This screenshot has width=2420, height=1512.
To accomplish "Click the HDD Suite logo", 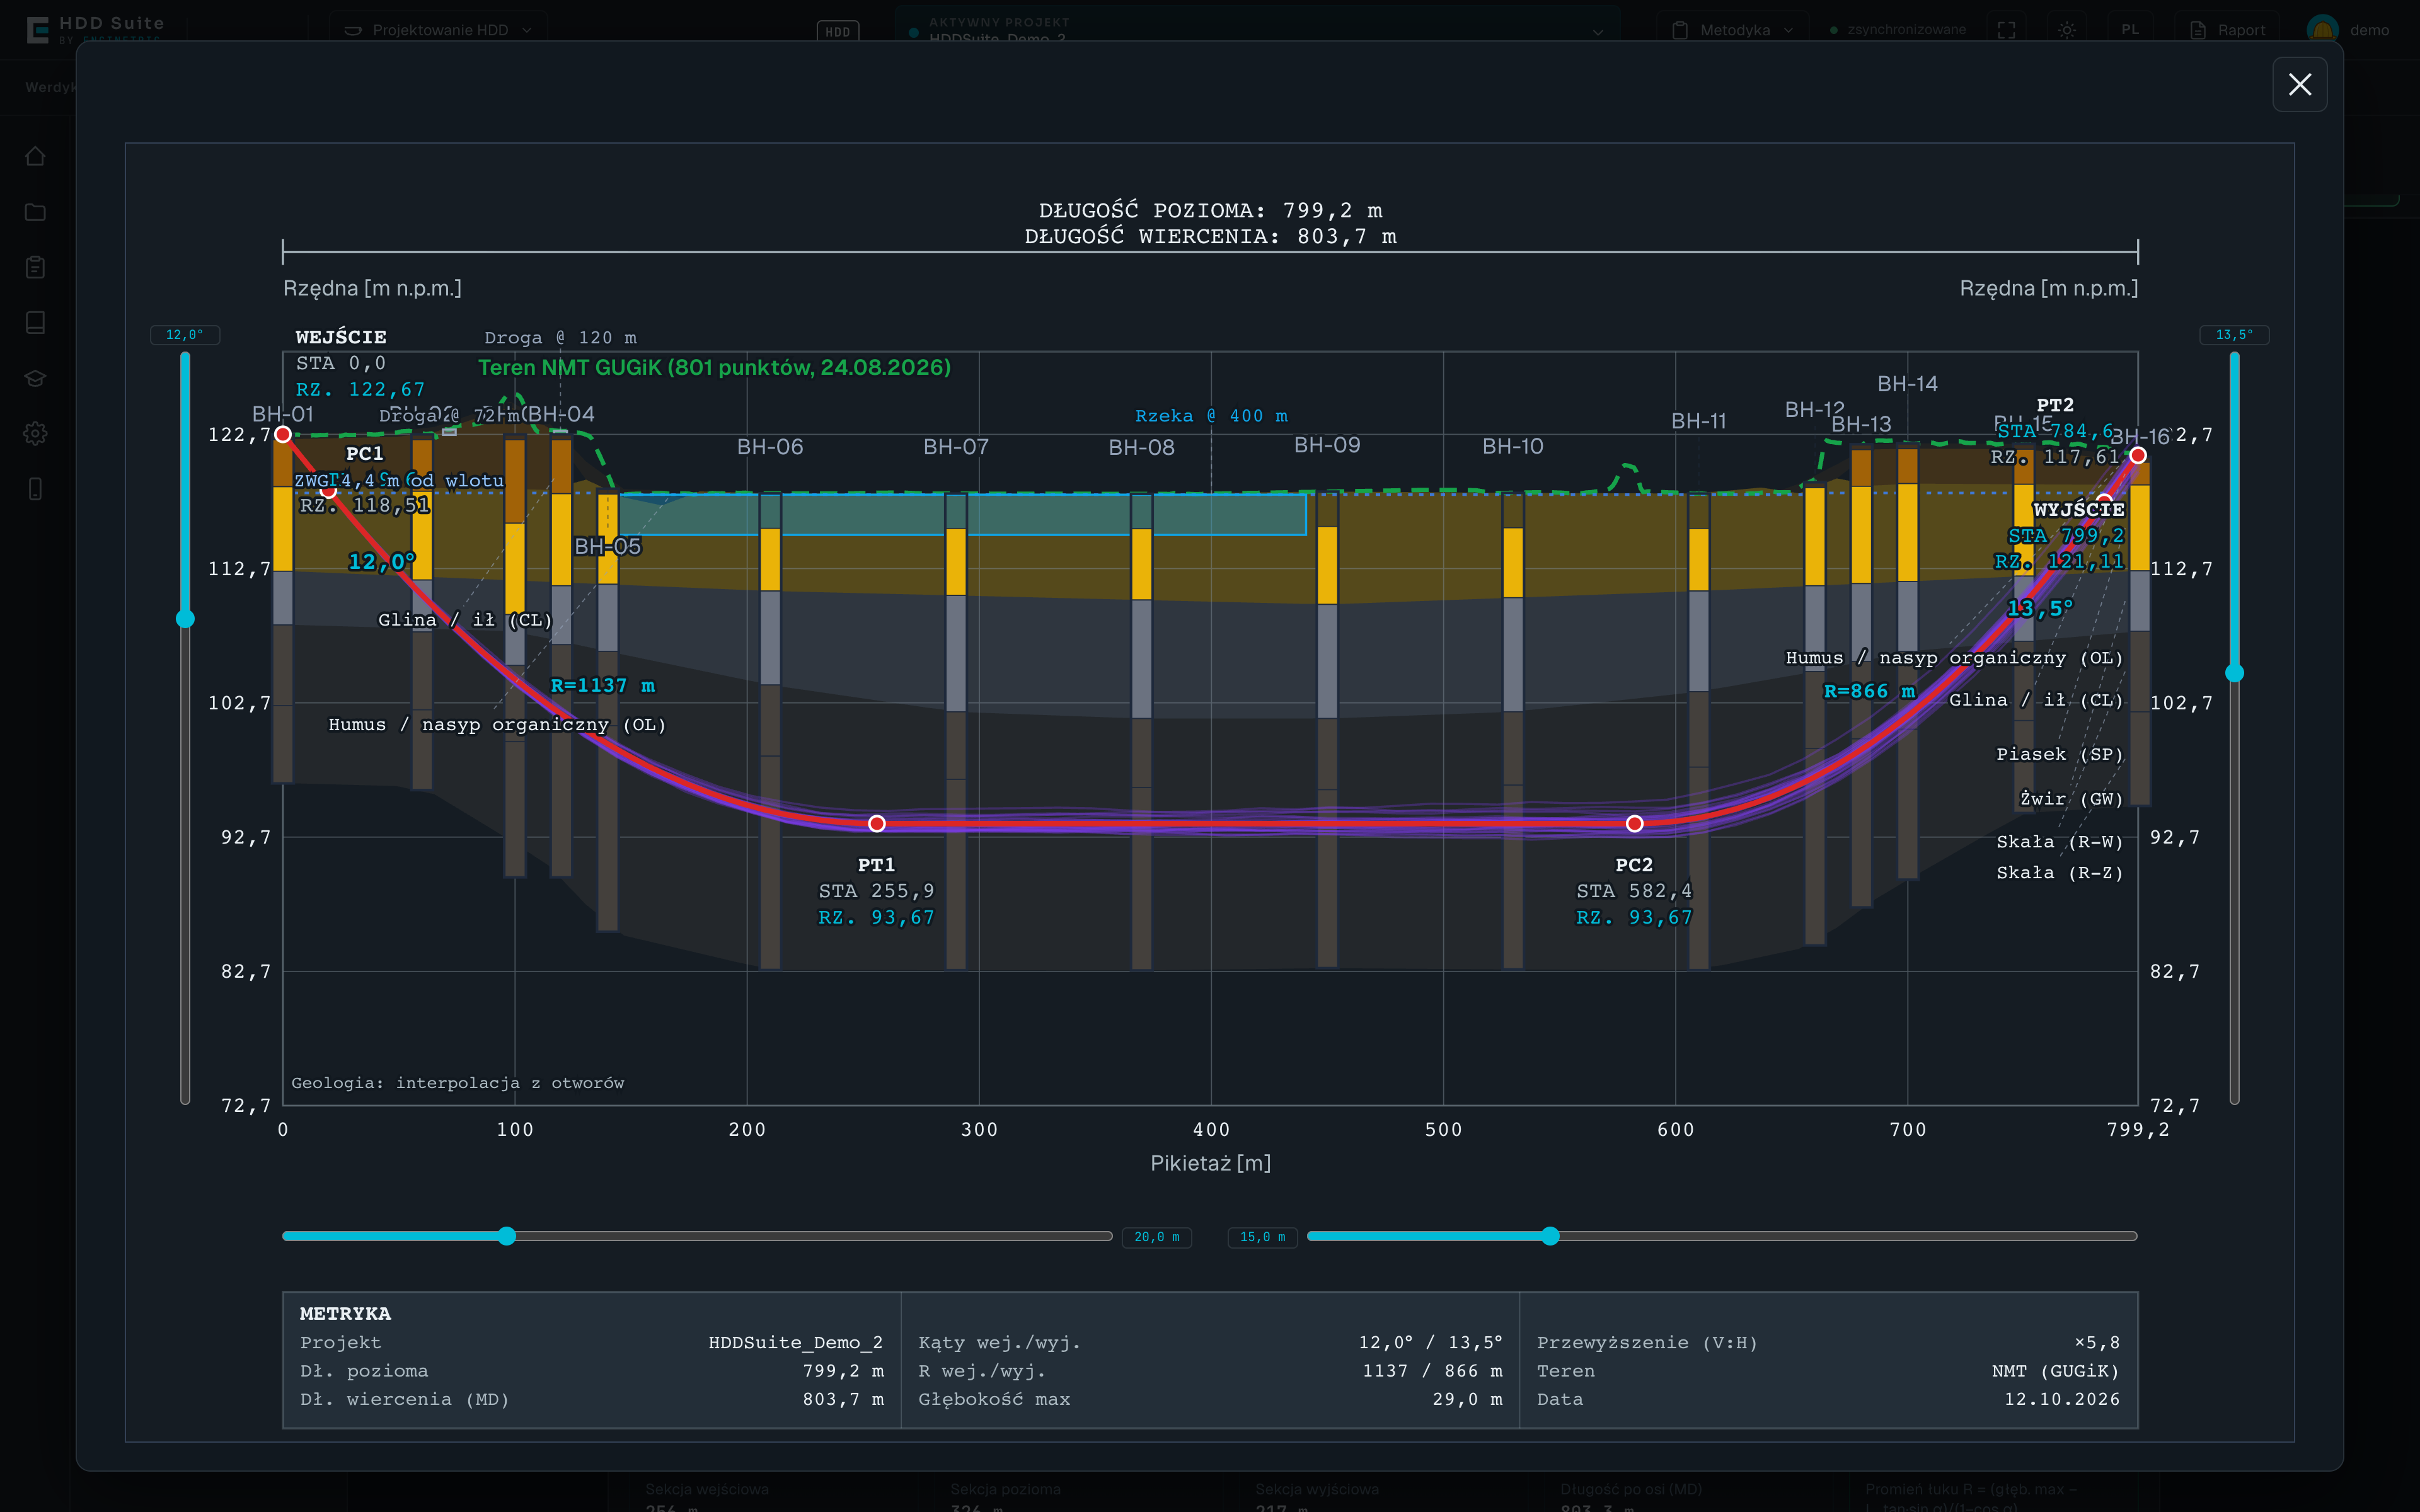I will 96,29.
